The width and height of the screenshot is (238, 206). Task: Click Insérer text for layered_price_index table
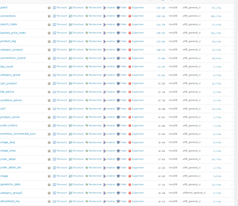[111, 33]
